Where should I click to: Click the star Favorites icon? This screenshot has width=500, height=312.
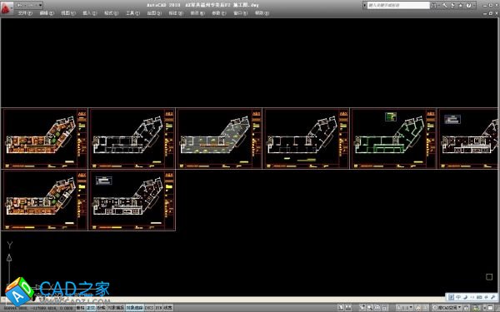pos(461,6)
